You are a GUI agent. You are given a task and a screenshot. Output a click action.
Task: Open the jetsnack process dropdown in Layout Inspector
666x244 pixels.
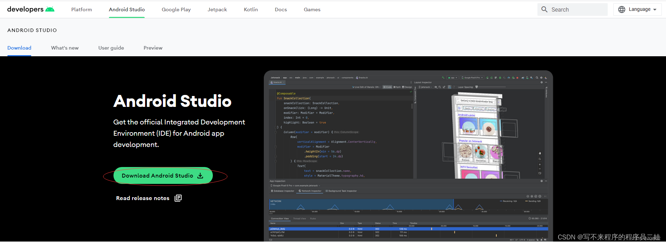click(x=425, y=87)
